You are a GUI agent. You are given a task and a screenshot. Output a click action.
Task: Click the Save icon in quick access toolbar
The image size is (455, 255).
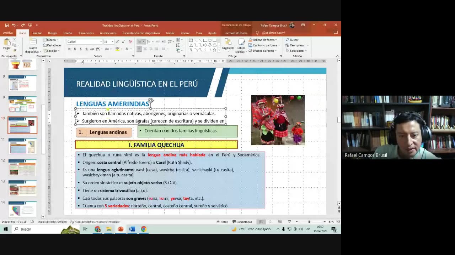pyautogui.click(x=7, y=25)
